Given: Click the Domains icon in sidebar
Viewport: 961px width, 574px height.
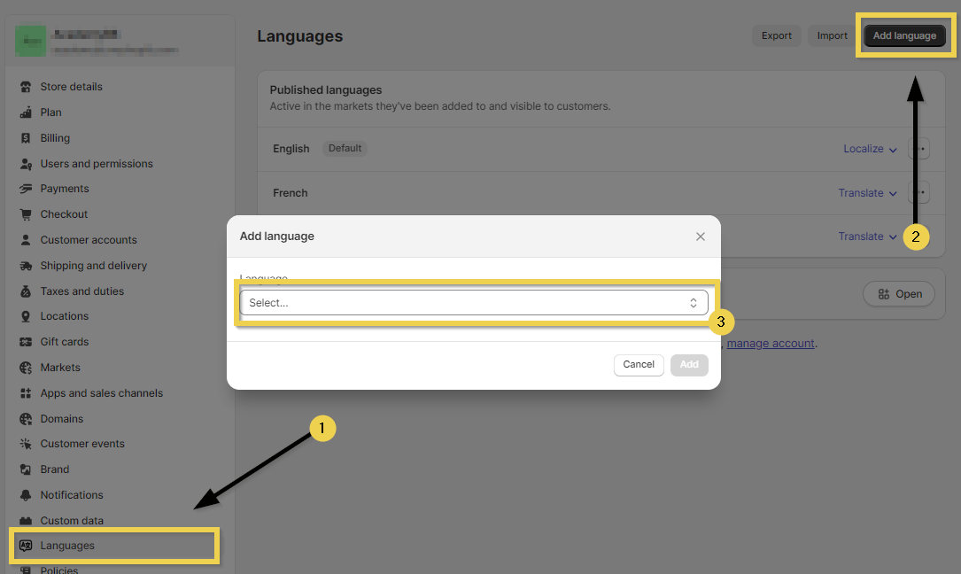Looking at the screenshot, I should tap(26, 419).
